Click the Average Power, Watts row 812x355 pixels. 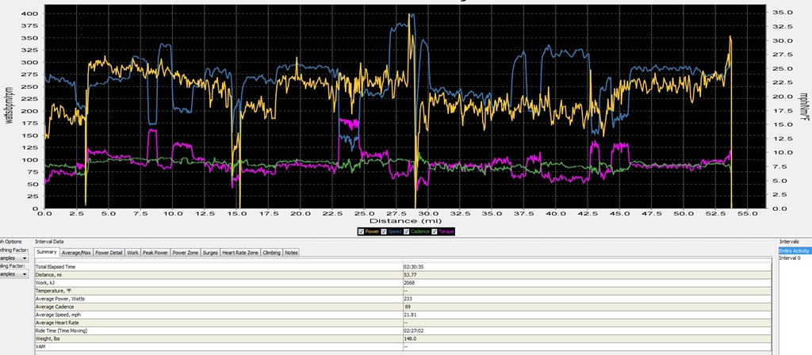click(403, 299)
